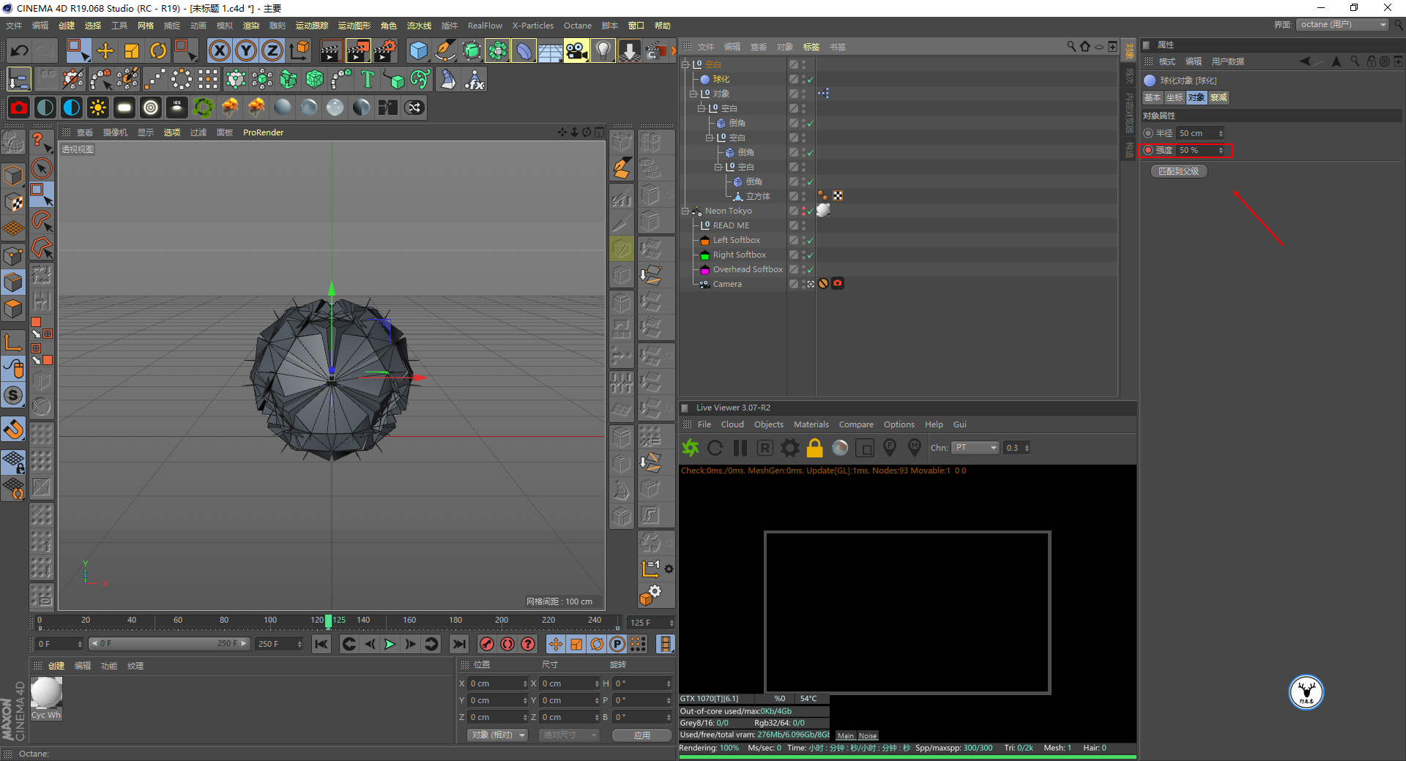Image resolution: width=1406 pixels, height=761 pixels.
Task: Click the coordinate system icon
Action: coord(299,50)
